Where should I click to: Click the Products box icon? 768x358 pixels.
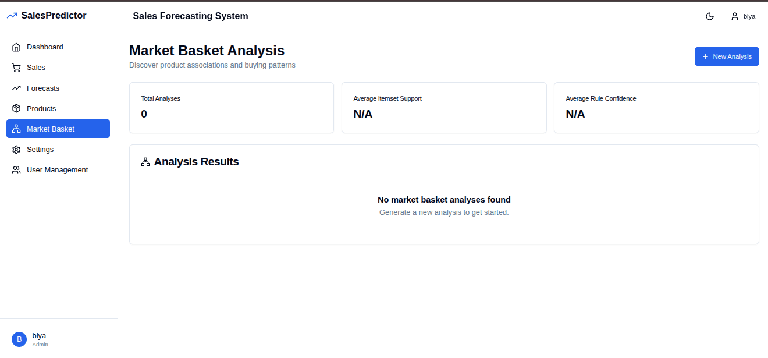(x=16, y=108)
